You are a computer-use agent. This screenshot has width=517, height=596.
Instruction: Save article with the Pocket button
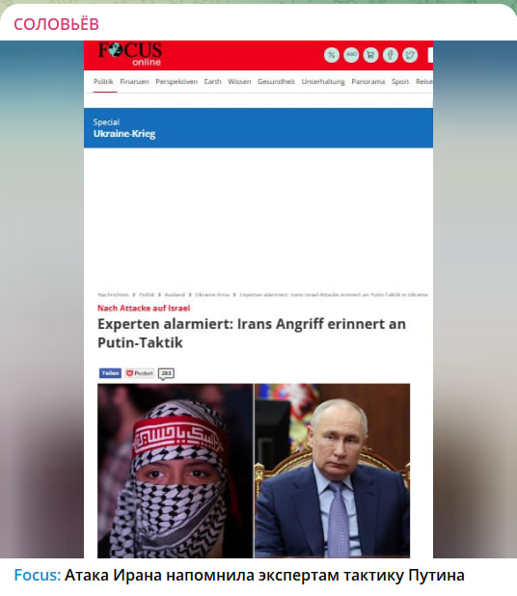click(140, 373)
